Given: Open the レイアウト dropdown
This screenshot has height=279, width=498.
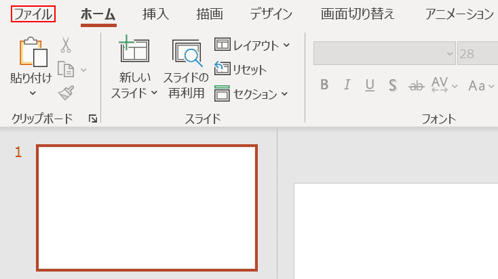Looking at the screenshot, I should 252,45.
